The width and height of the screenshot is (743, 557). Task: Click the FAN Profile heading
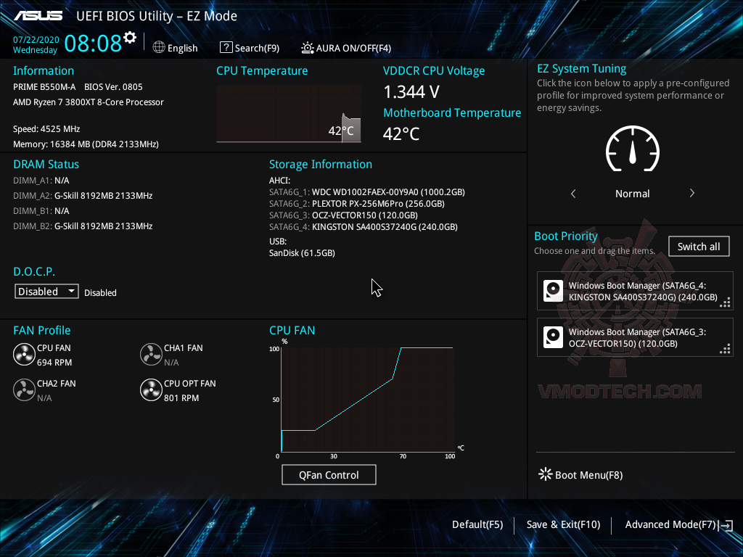[x=41, y=330]
